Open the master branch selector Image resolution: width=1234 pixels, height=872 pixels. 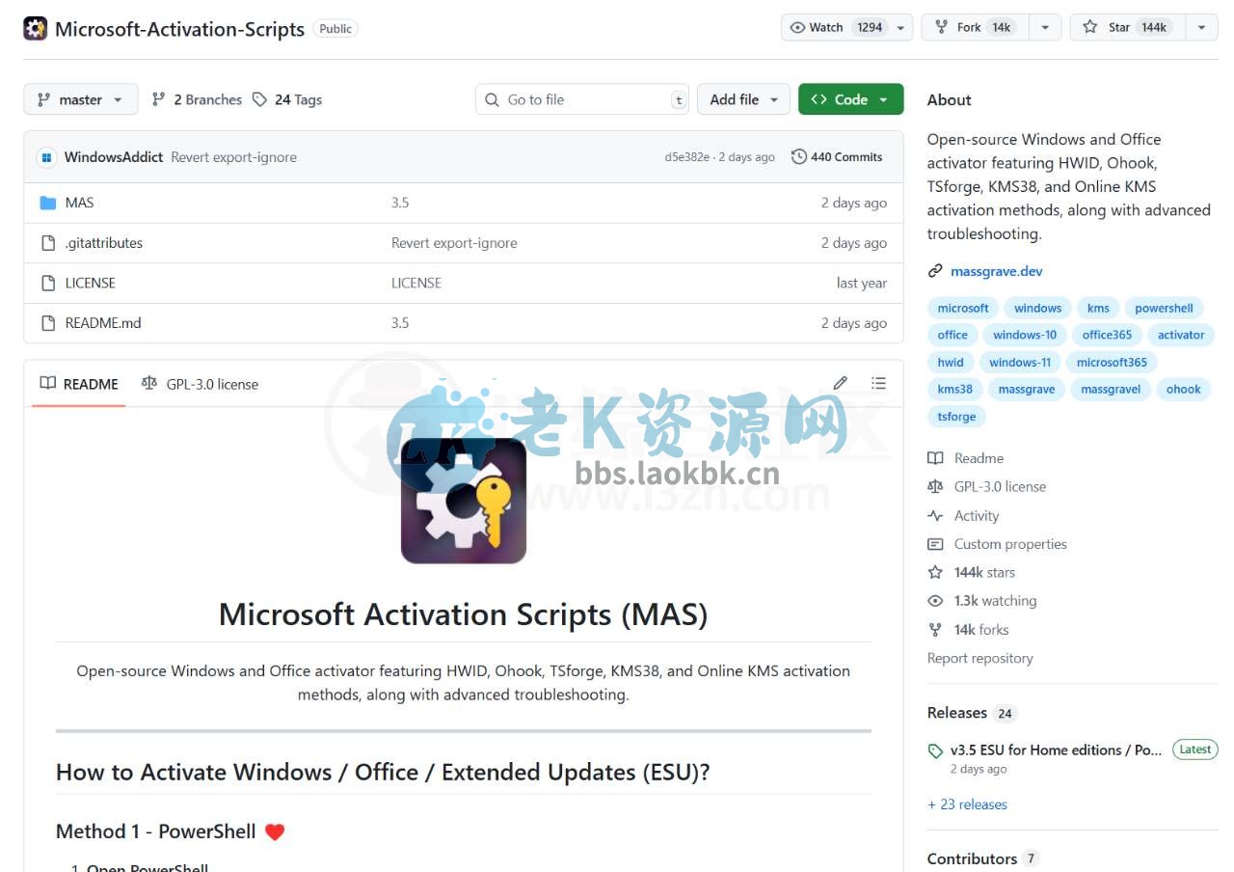81,99
